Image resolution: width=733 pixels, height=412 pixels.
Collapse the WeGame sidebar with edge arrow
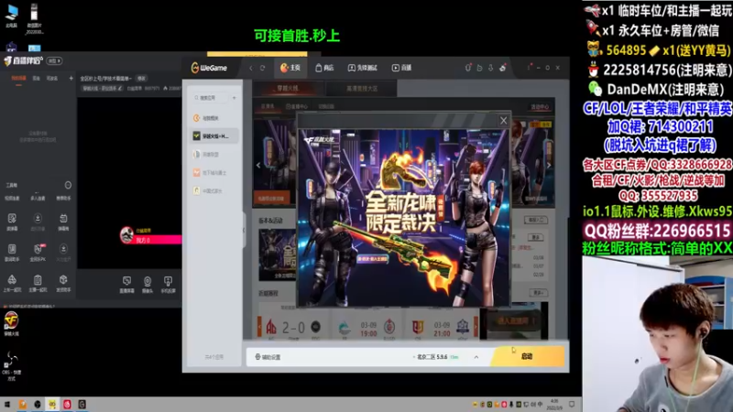244,230
